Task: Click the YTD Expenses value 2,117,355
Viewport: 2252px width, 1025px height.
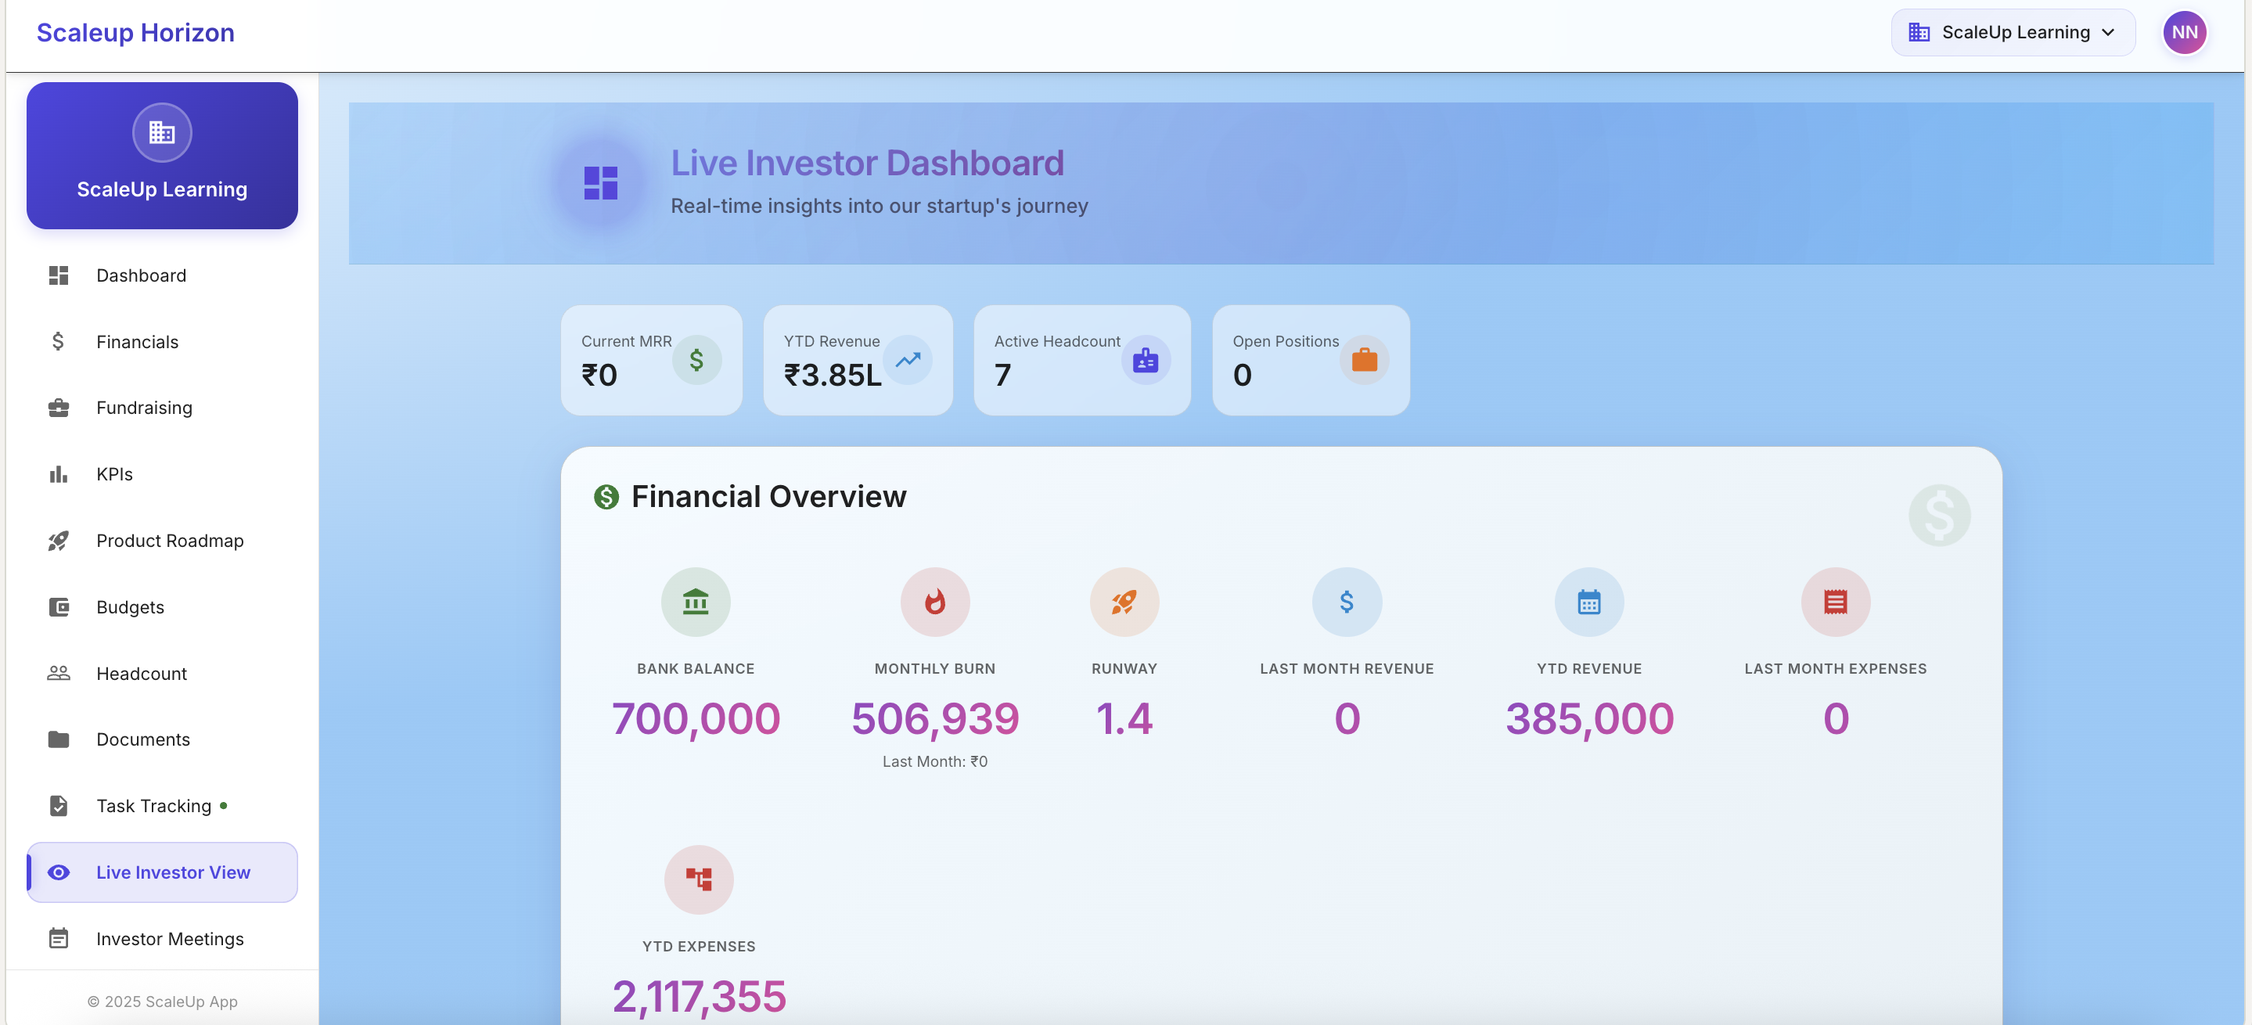Action: click(x=699, y=996)
